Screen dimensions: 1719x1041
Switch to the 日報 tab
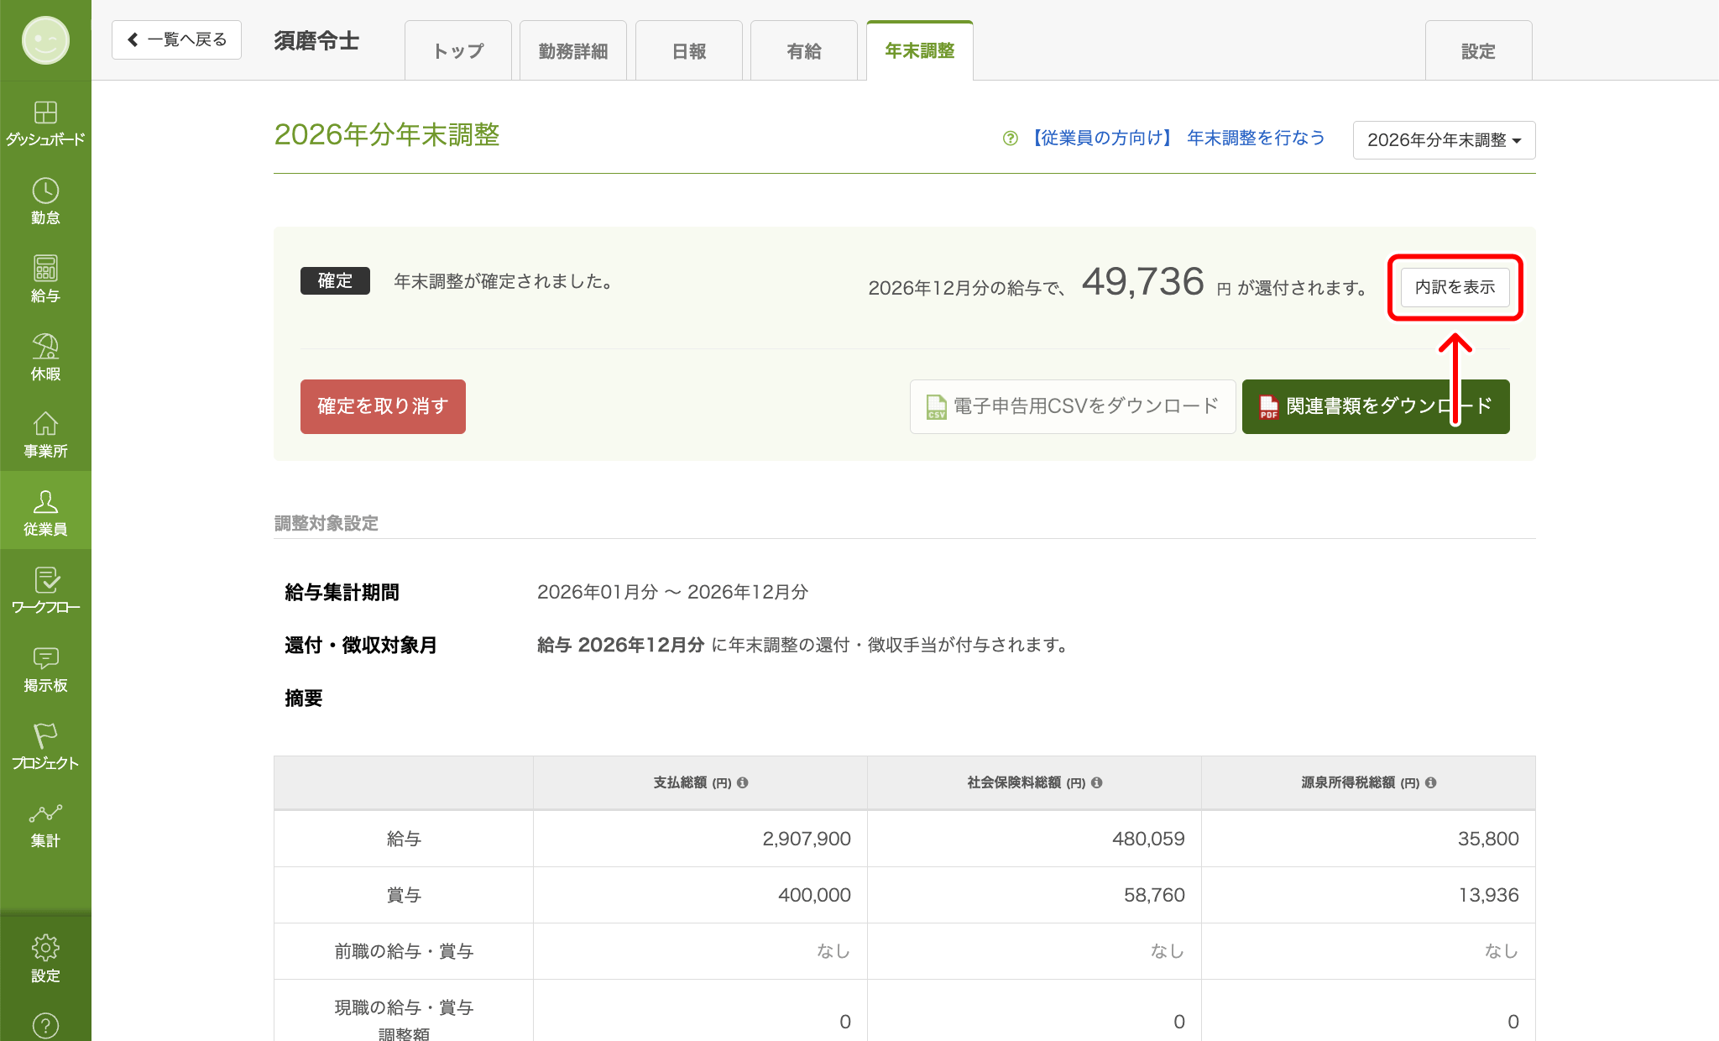click(x=689, y=51)
